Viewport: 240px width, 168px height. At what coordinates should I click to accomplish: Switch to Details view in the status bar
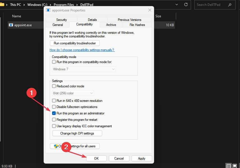point(229,166)
